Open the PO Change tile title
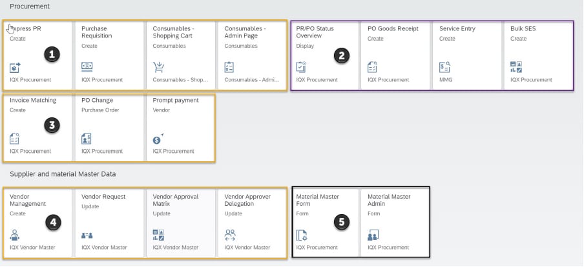 pos(97,100)
